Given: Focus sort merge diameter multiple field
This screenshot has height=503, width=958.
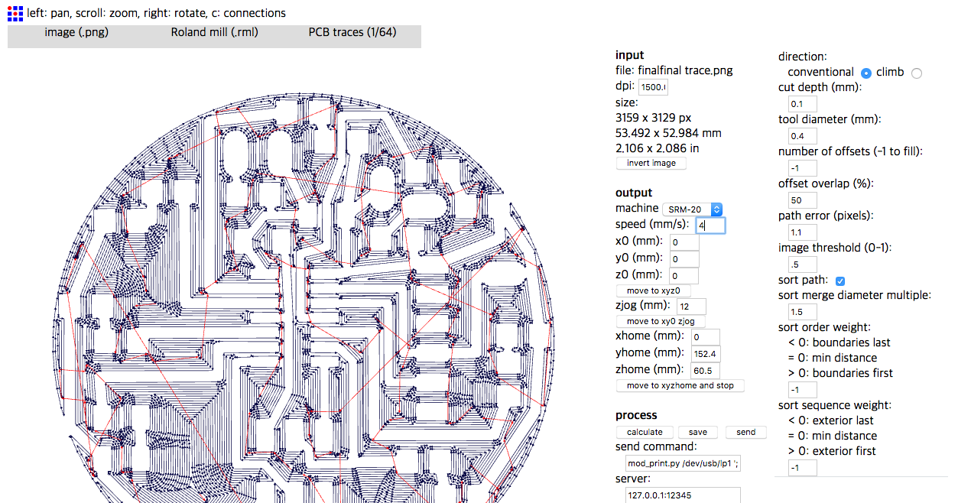Looking at the screenshot, I should 802,312.
